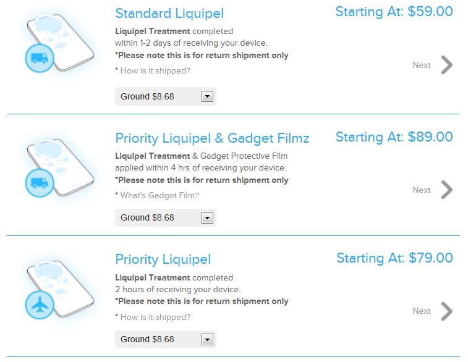
Task: Open 'How is it shipped?' under Standard Liquipel
Action: (155, 70)
